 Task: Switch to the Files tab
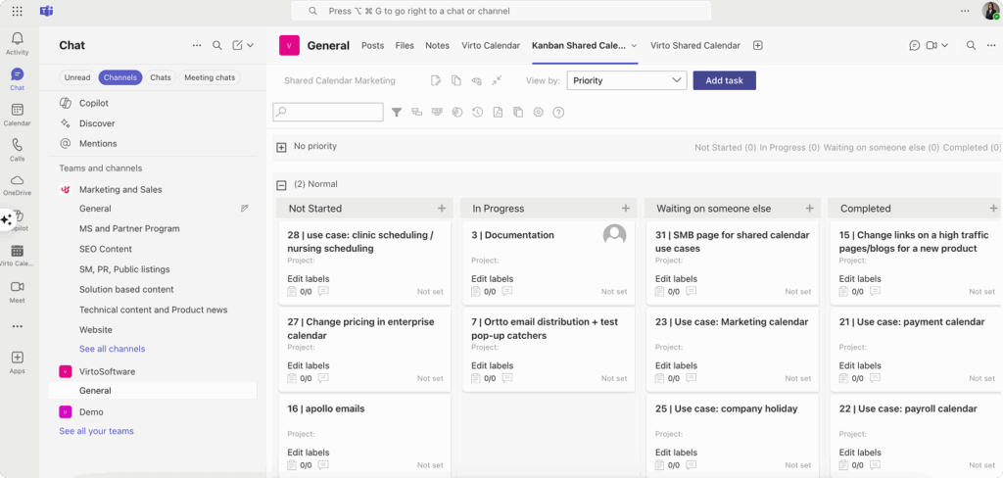click(405, 45)
